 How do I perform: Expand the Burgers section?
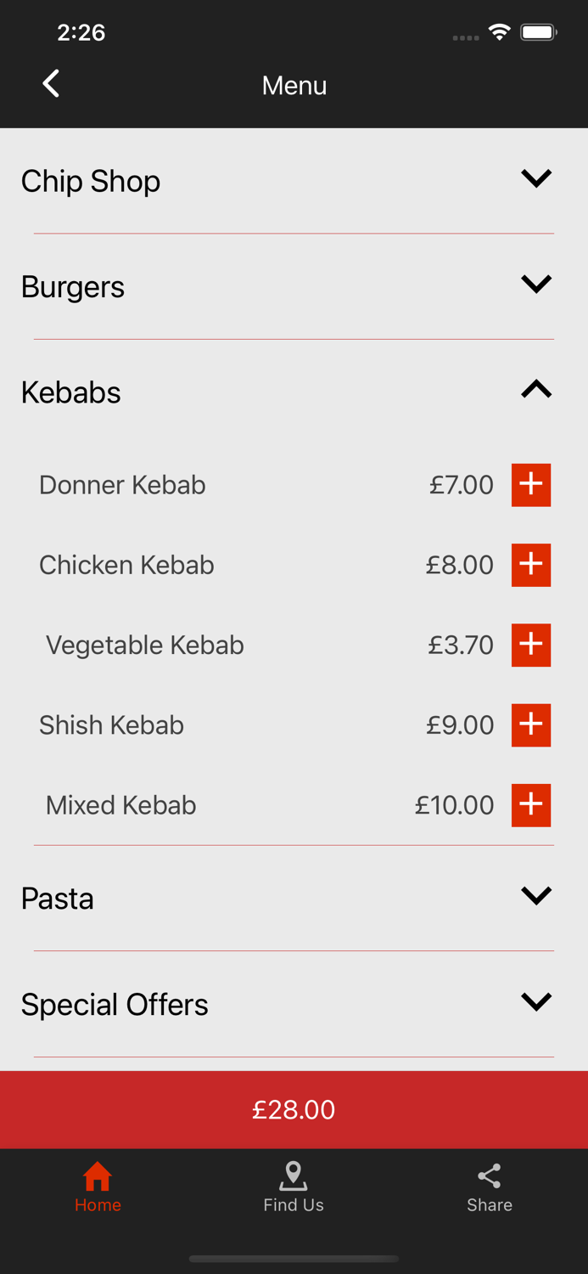coord(535,284)
